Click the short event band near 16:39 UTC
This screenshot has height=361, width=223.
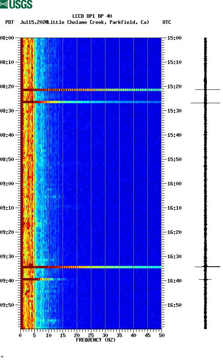(44, 279)
